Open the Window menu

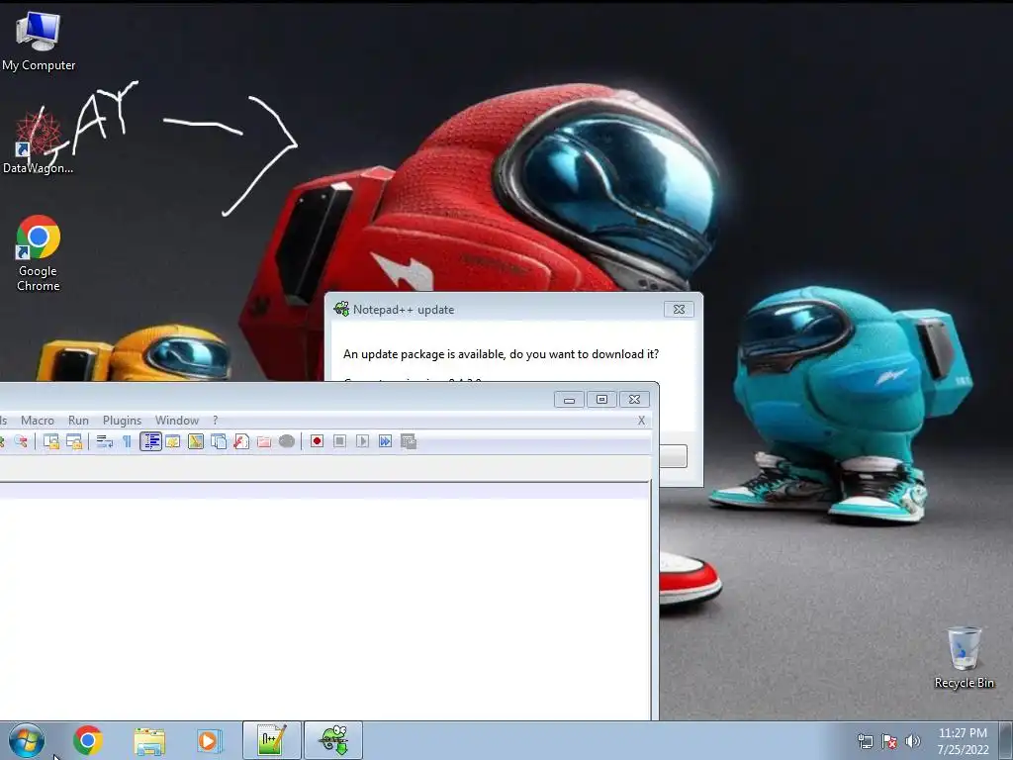click(176, 420)
